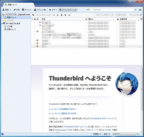Viewport: 144px width, 137px height.
Task: Open link メッセージの送受信ができない
Action: click(x=64, y=109)
